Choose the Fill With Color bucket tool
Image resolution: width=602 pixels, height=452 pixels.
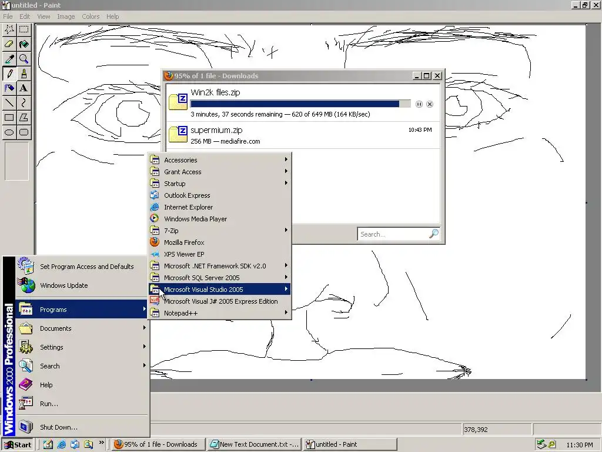pyautogui.click(x=24, y=44)
